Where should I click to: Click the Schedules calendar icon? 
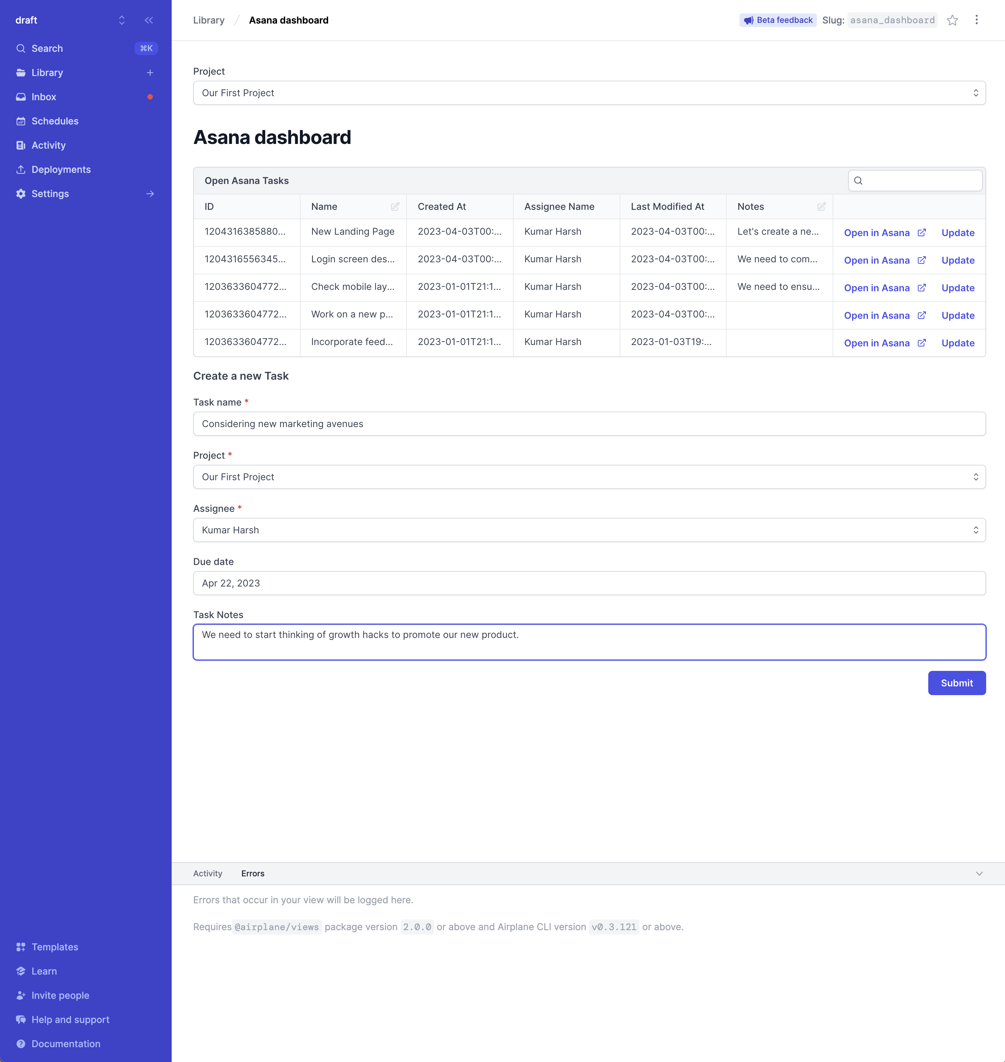tap(21, 121)
